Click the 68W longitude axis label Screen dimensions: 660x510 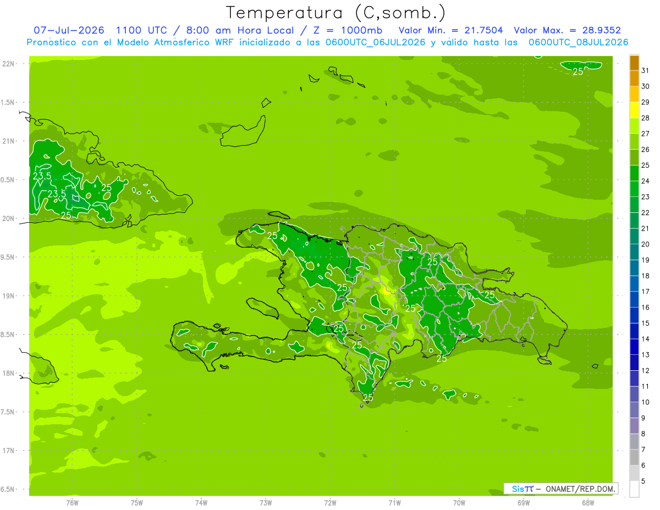point(588,502)
